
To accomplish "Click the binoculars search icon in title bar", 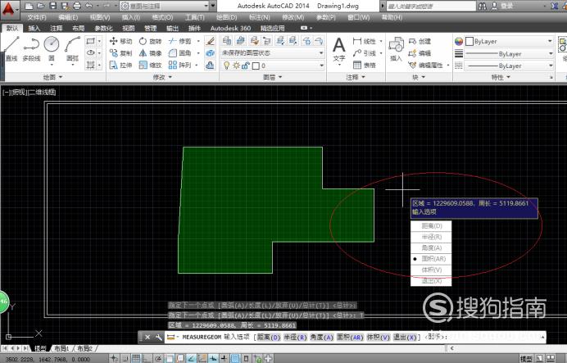I will 482,6.
